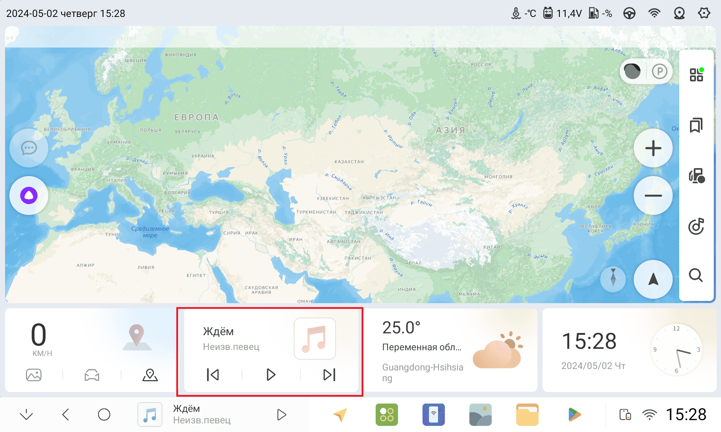Open the Alice voice assistant button
The height and width of the screenshot is (432, 721).
[29, 195]
